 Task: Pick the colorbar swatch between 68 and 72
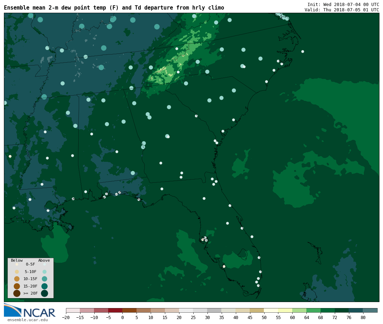[x=328, y=310]
